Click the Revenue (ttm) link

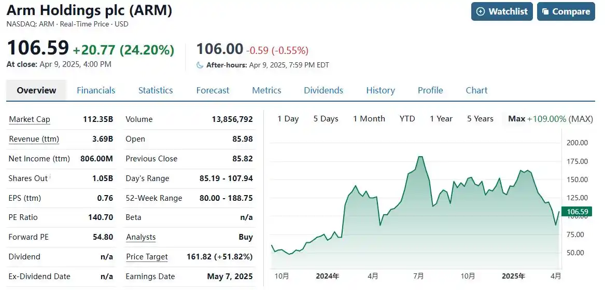pyautogui.click(x=34, y=139)
